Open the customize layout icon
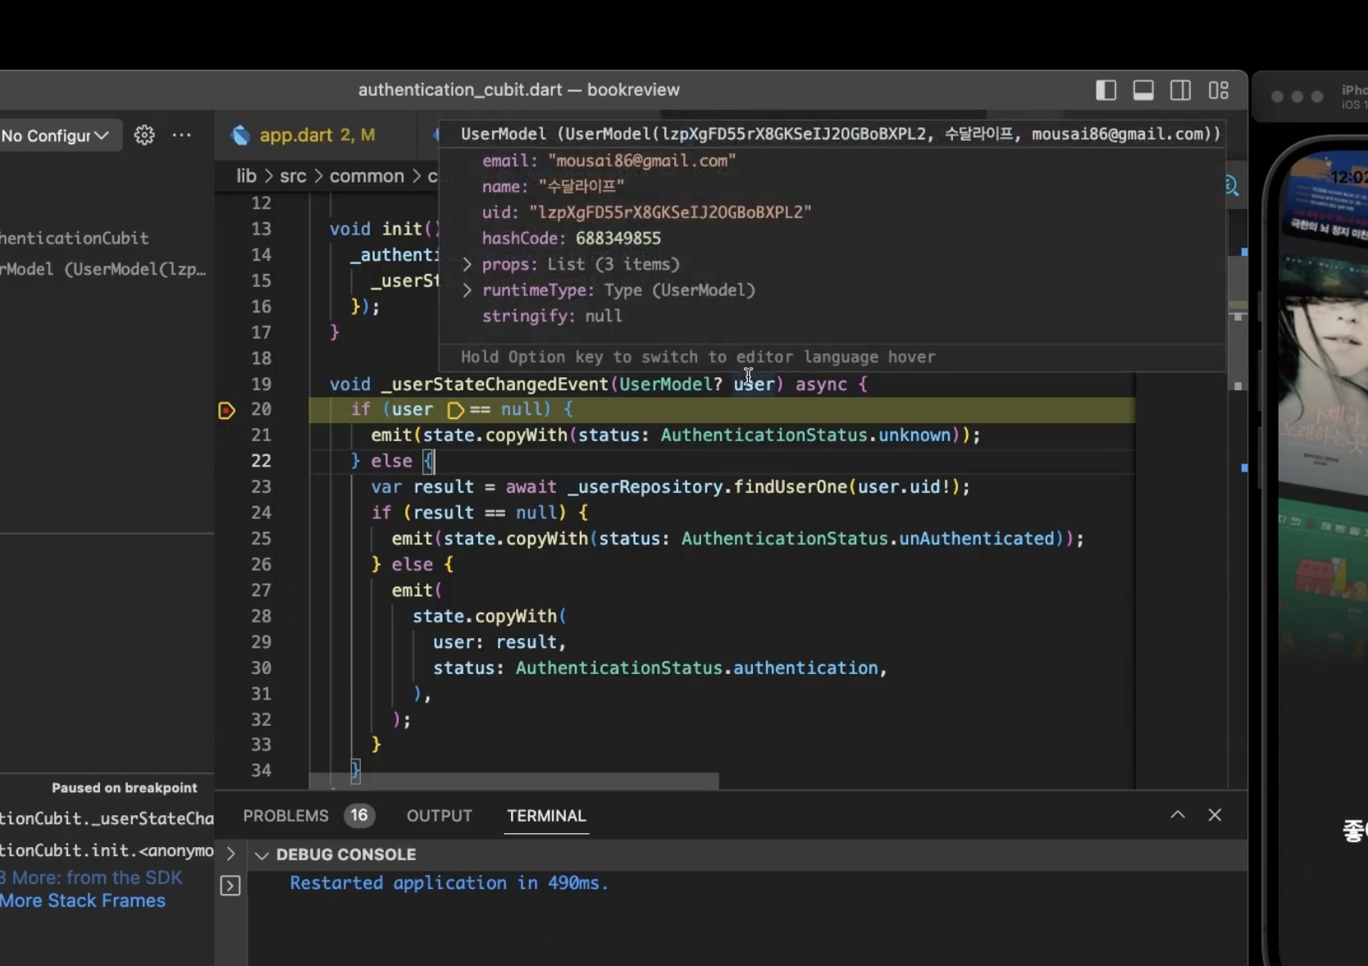Screen dimensions: 1368x966 pos(1219,90)
